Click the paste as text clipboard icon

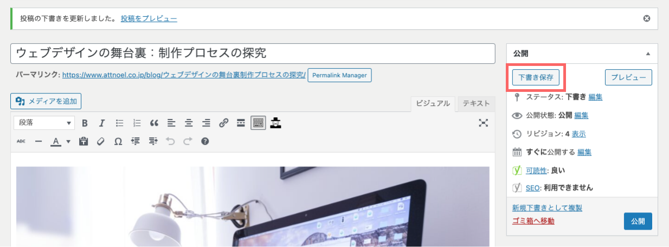[x=83, y=142]
